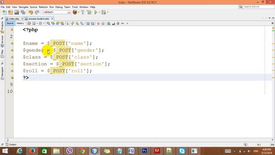Click error stripe mark for $name line
The height and width of the screenshot is (155, 275).
pos(273,43)
